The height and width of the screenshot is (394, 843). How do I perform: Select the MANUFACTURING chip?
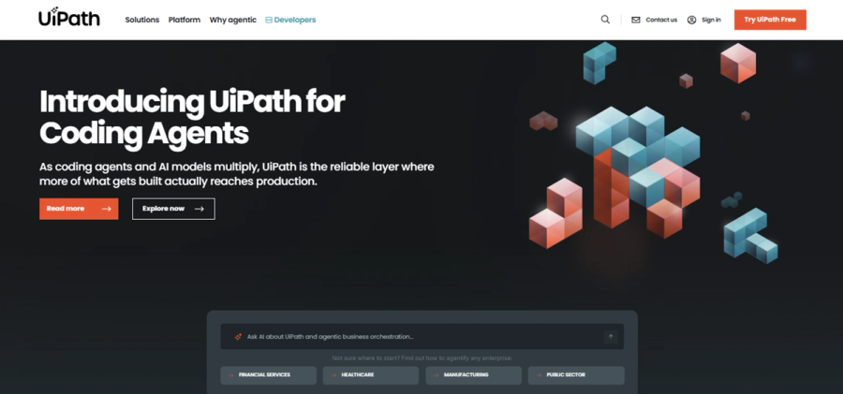[x=473, y=375]
